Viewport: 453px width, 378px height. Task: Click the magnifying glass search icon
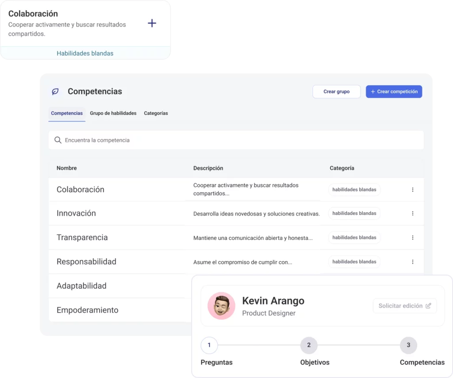tap(58, 140)
